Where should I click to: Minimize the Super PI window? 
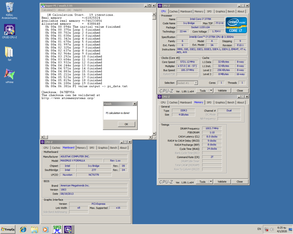(x=146, y=6)
